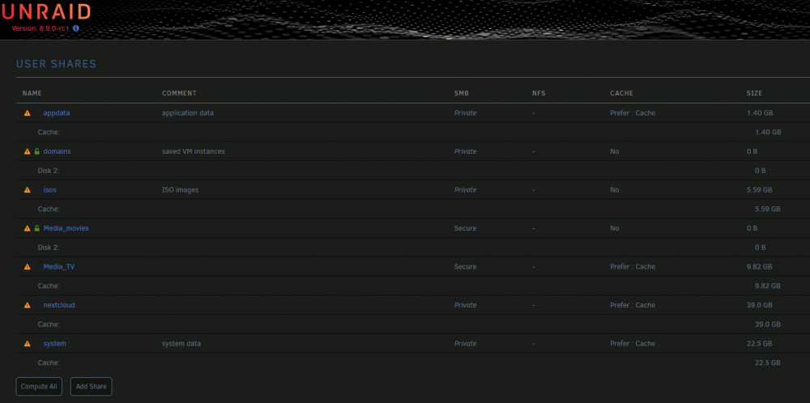The image size is (810, 403).
Task: Click the 1.40 GB size in appdata row
Action: 760,113
